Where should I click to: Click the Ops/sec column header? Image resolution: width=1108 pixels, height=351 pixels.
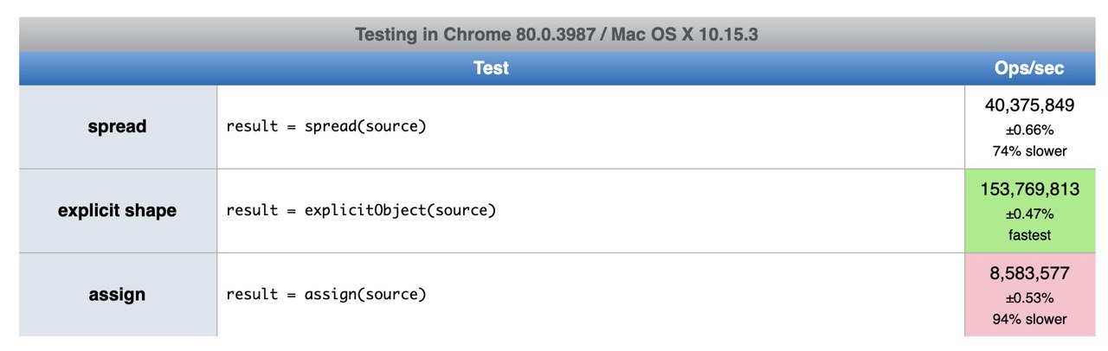pyautogui.click(x=1029, y=68)
